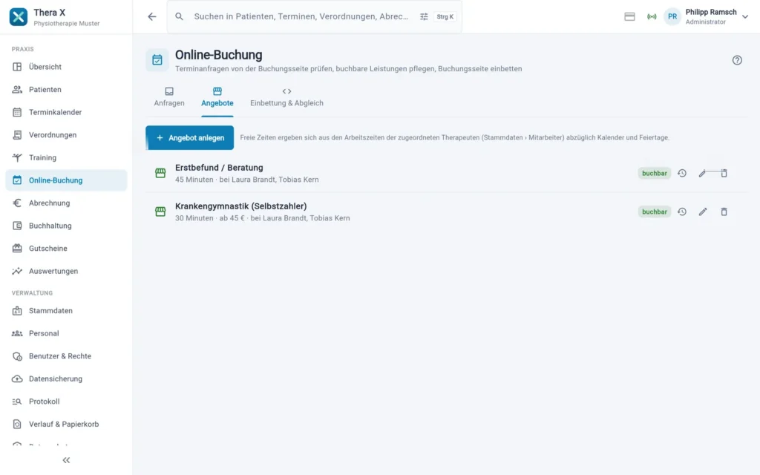760x475 pixels.
Task: Collapse the sidebar with double chevron
Action: pyautogui.click(x=66, y=460)
